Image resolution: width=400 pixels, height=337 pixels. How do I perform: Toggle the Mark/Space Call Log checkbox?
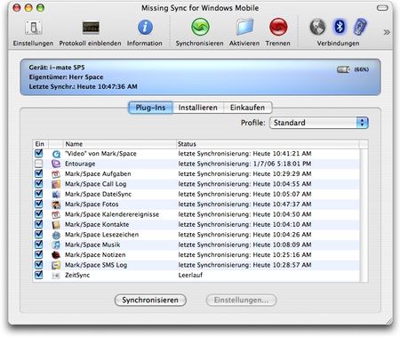click(x=39, y=183)
